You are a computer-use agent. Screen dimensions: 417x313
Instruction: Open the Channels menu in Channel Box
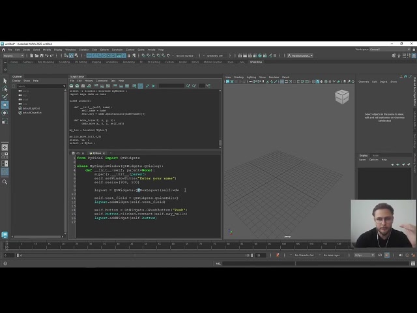[x=364, y=82]
